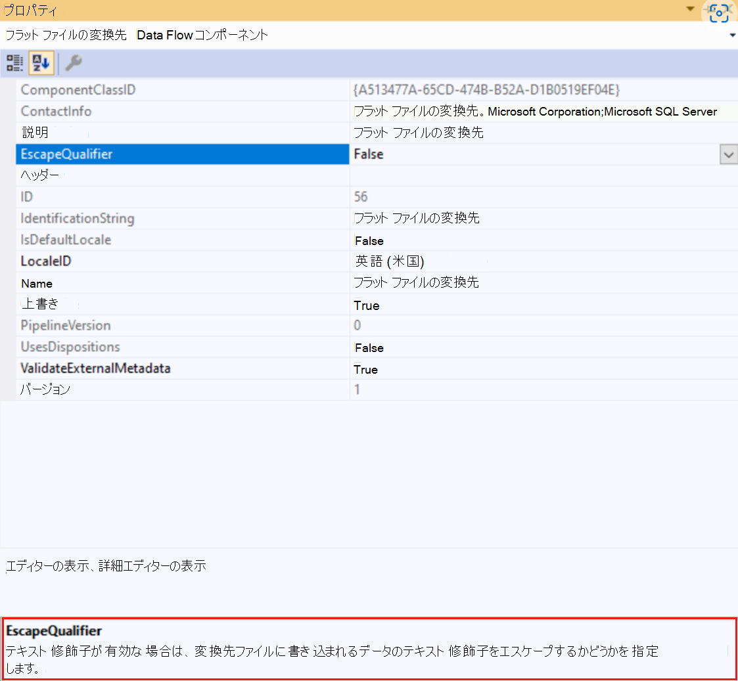The image size is (738, 681).
Task: Open Property Pages wrench icon
Action: tap(74, 62)
